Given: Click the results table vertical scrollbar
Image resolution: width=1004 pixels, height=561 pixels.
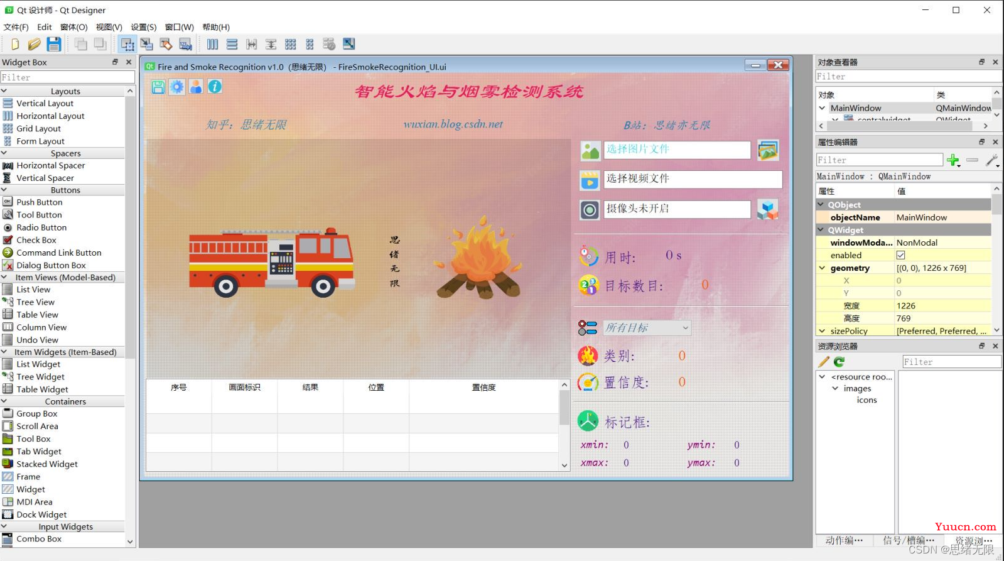Looking at the screenshot, I should [564, 408].
